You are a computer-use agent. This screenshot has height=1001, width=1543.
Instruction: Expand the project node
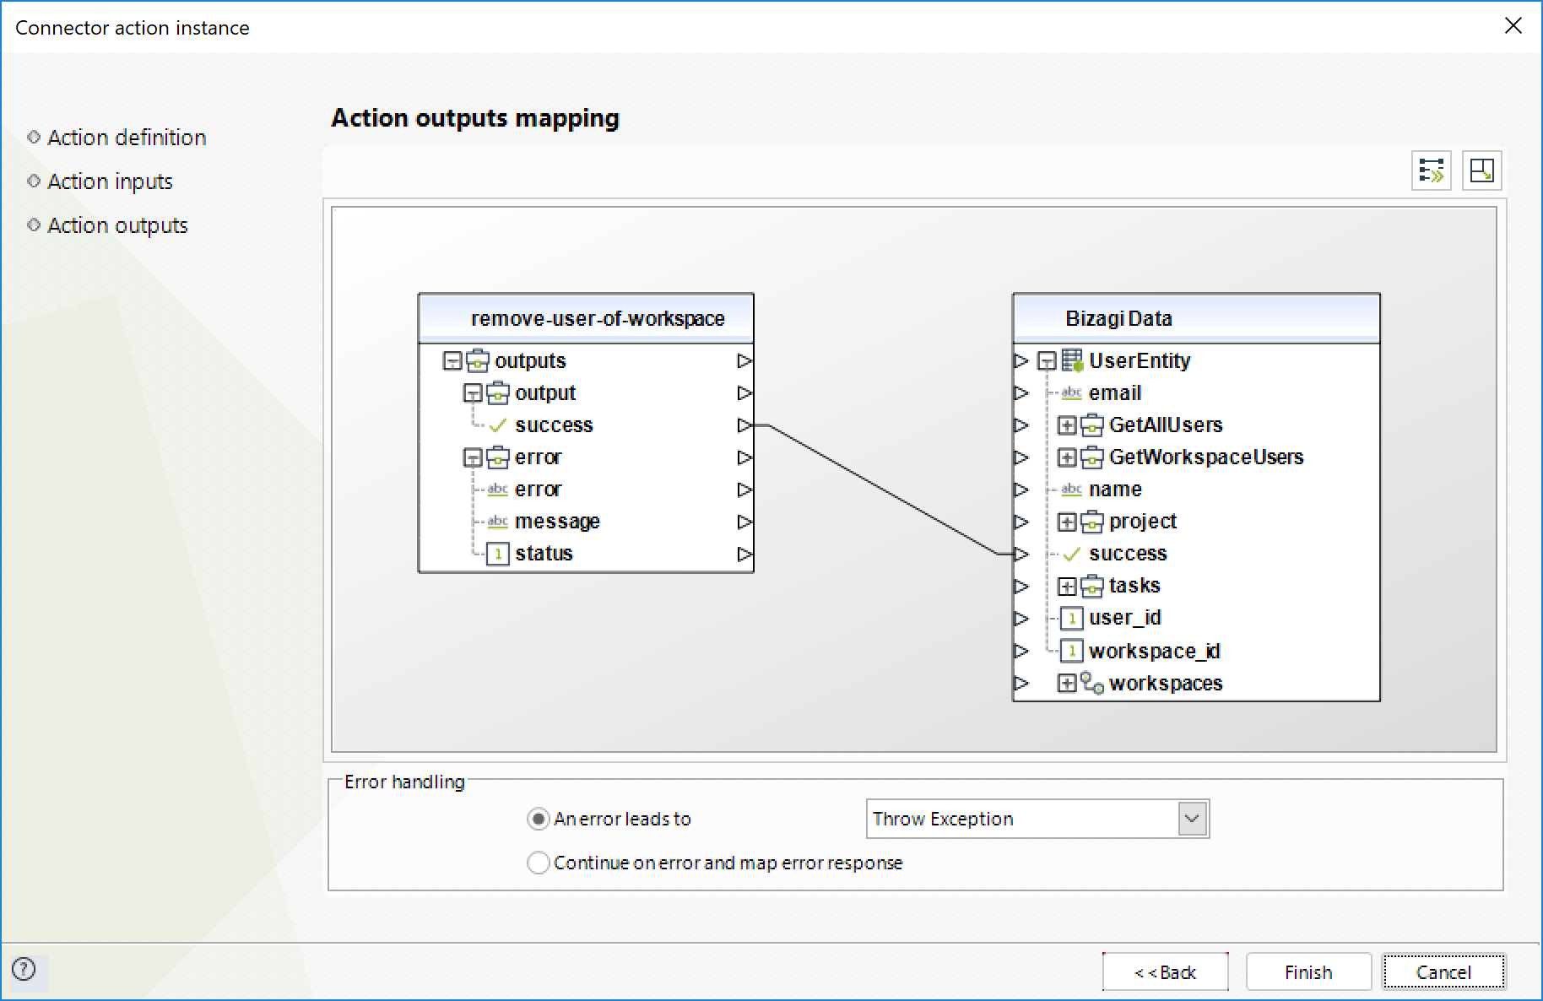(1067, 522)
